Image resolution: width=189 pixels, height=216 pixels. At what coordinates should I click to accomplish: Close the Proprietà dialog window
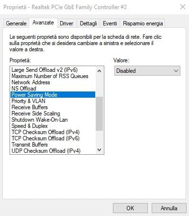tap(183, 7)
